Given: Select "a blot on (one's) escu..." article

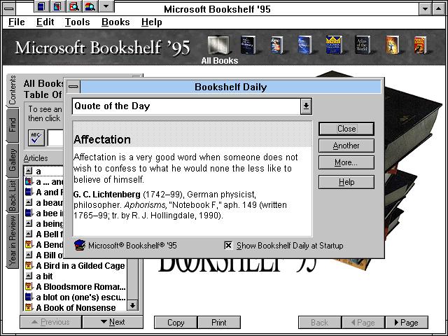Looking at the screenshot, I should pos(80,297).
